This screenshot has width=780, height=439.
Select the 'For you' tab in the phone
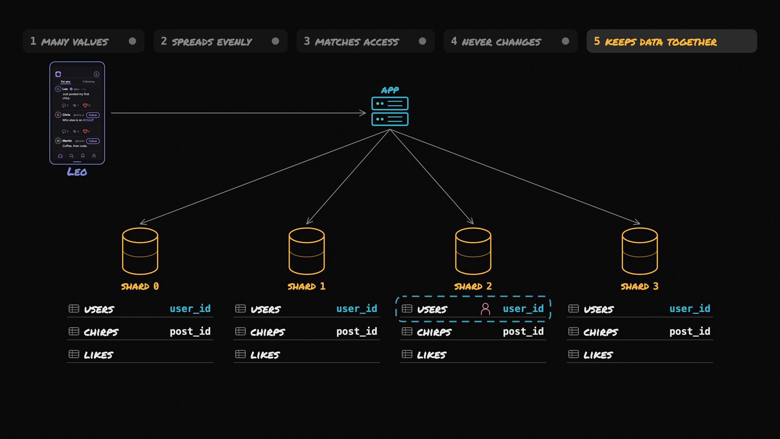pyautogui.click(x=65, y=82)
